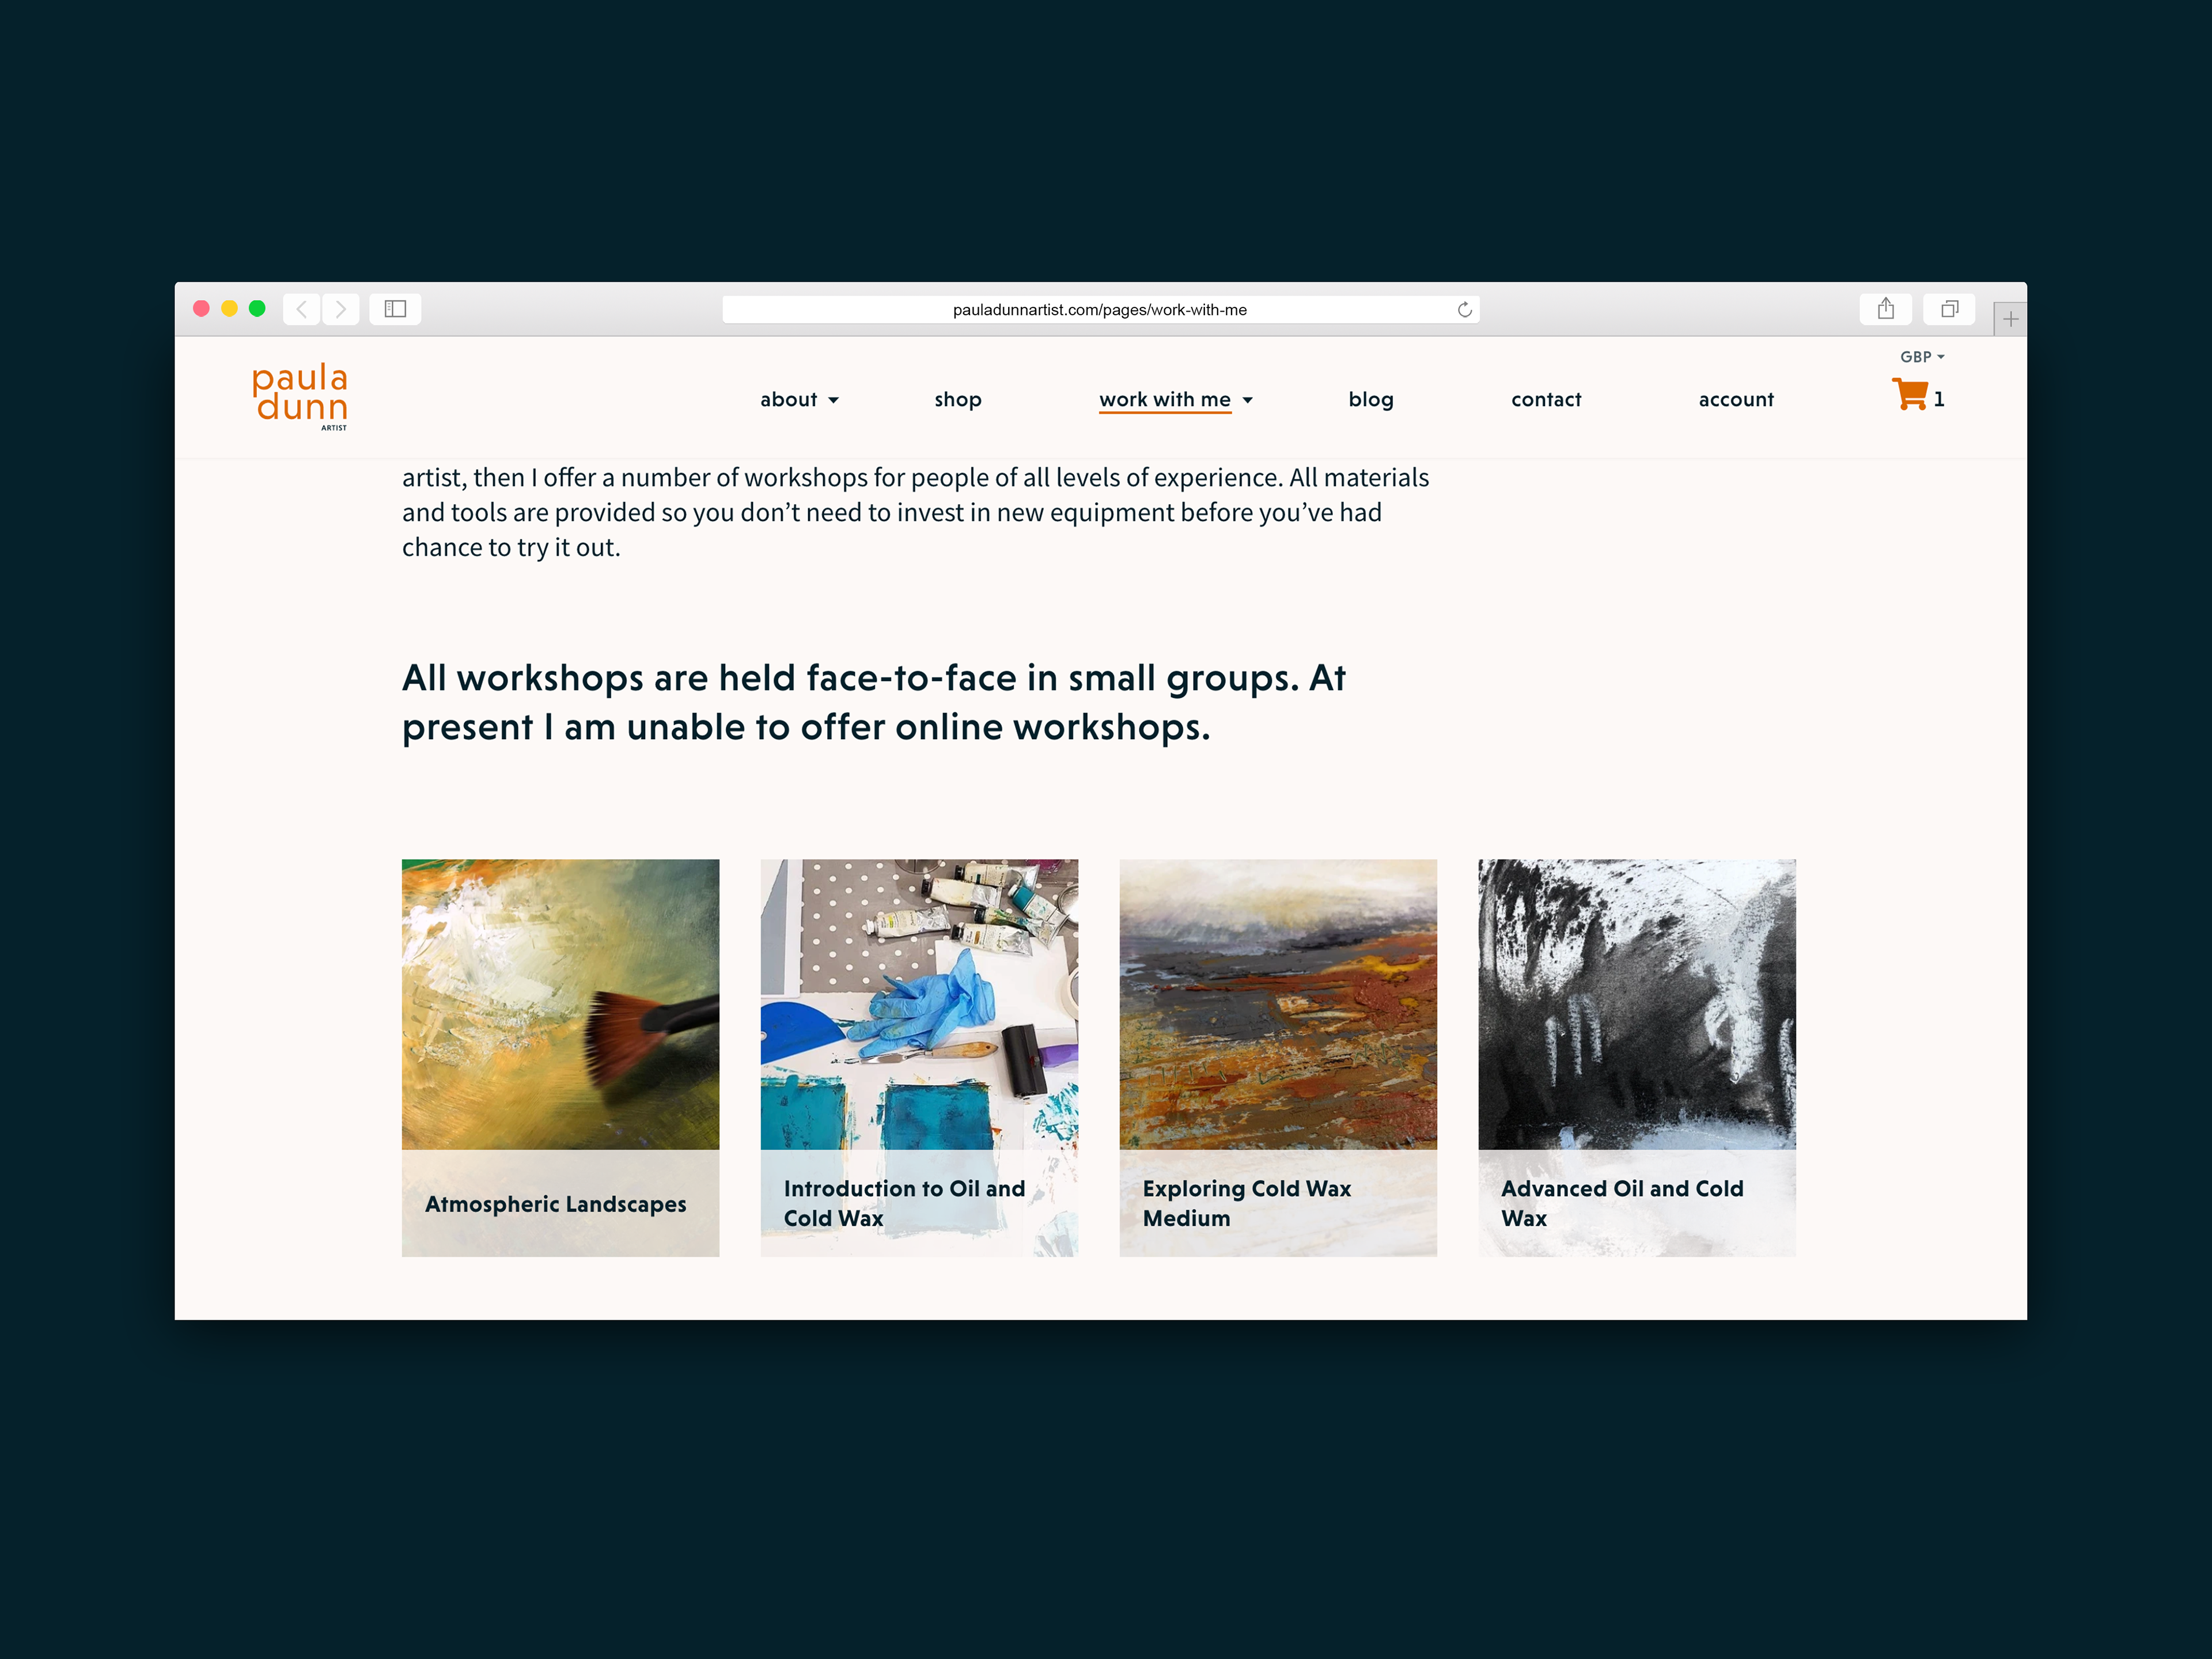Toggle the Safari sidebar button
This screenshot has width=2212, height=1659.
(x=395, y=309)
